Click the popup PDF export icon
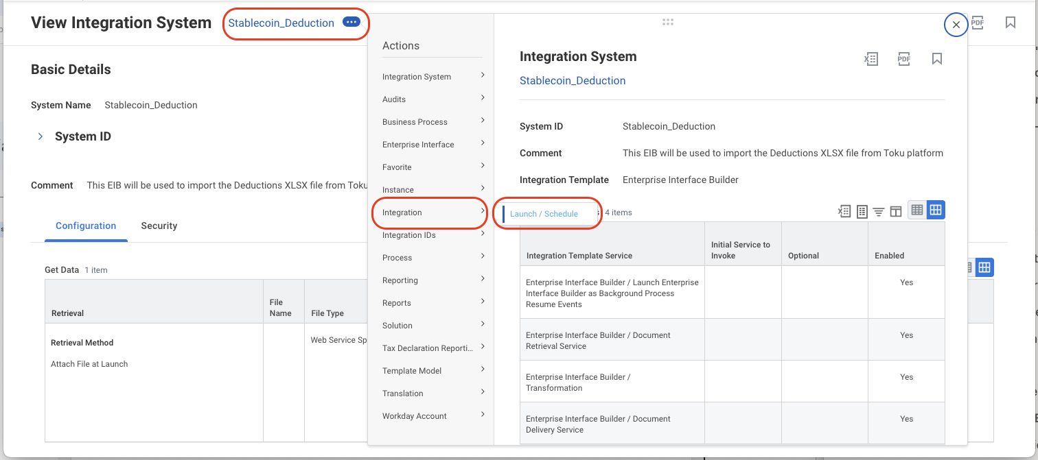1038x460 pixels. 904,59
